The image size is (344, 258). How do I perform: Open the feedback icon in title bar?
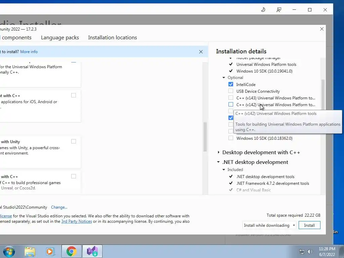(x=278, y=10)
